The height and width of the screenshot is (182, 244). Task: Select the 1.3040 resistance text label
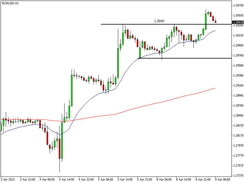[159, 21]
